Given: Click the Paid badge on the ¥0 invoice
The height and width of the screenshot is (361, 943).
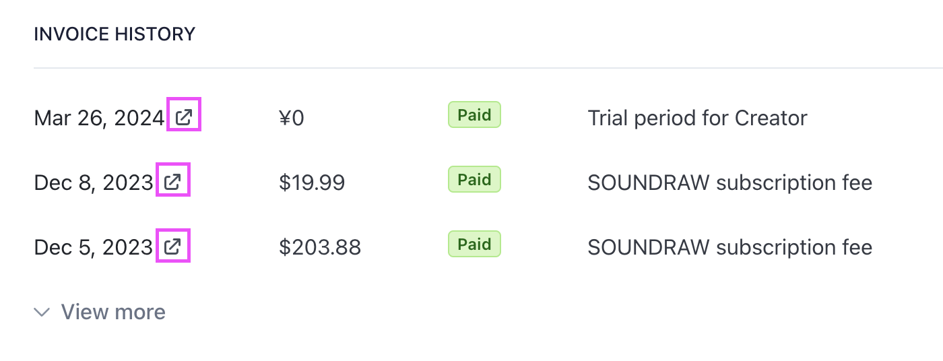Looking at the screenshot, I should (474, 115).
